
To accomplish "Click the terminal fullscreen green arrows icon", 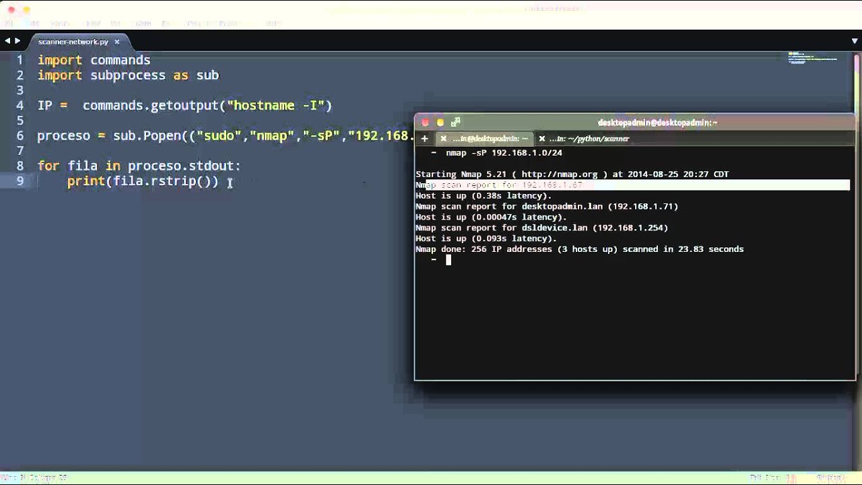I will (x=455, y=123).
